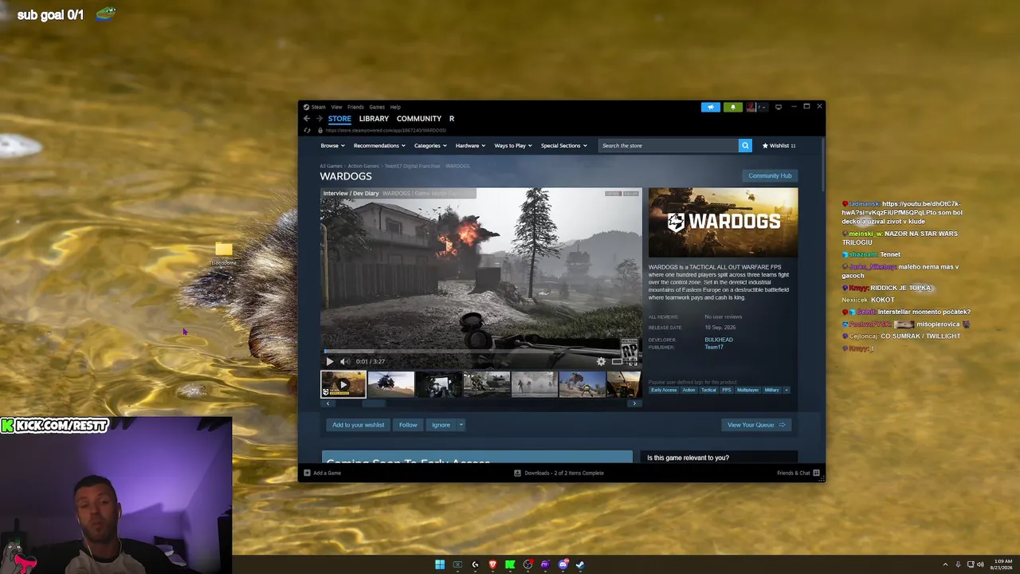
Task: Open the taskbar clock and date
Action: tap(1002, 564)
